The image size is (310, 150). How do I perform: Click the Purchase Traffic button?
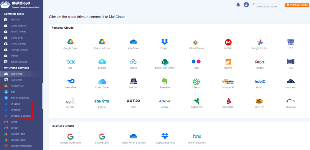[x=297, y=5]
